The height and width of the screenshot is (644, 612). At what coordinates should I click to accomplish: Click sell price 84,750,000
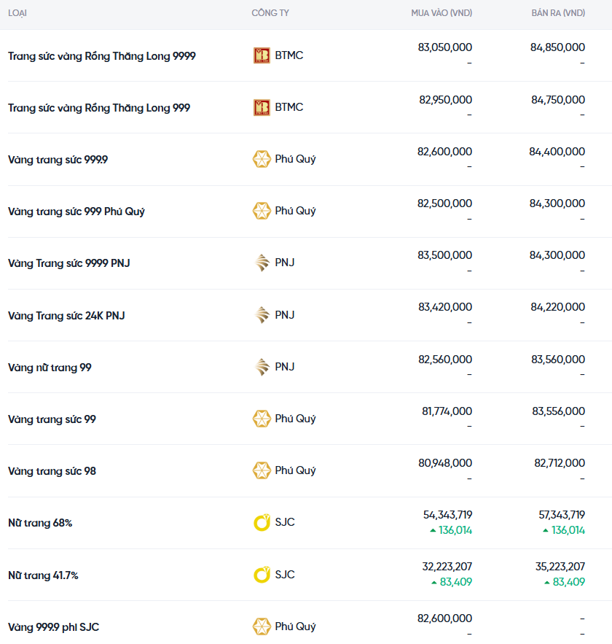[x=558, y=99]
